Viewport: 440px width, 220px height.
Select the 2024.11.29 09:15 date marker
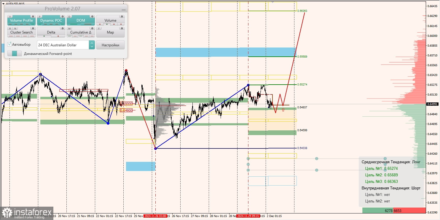point(248,216)
